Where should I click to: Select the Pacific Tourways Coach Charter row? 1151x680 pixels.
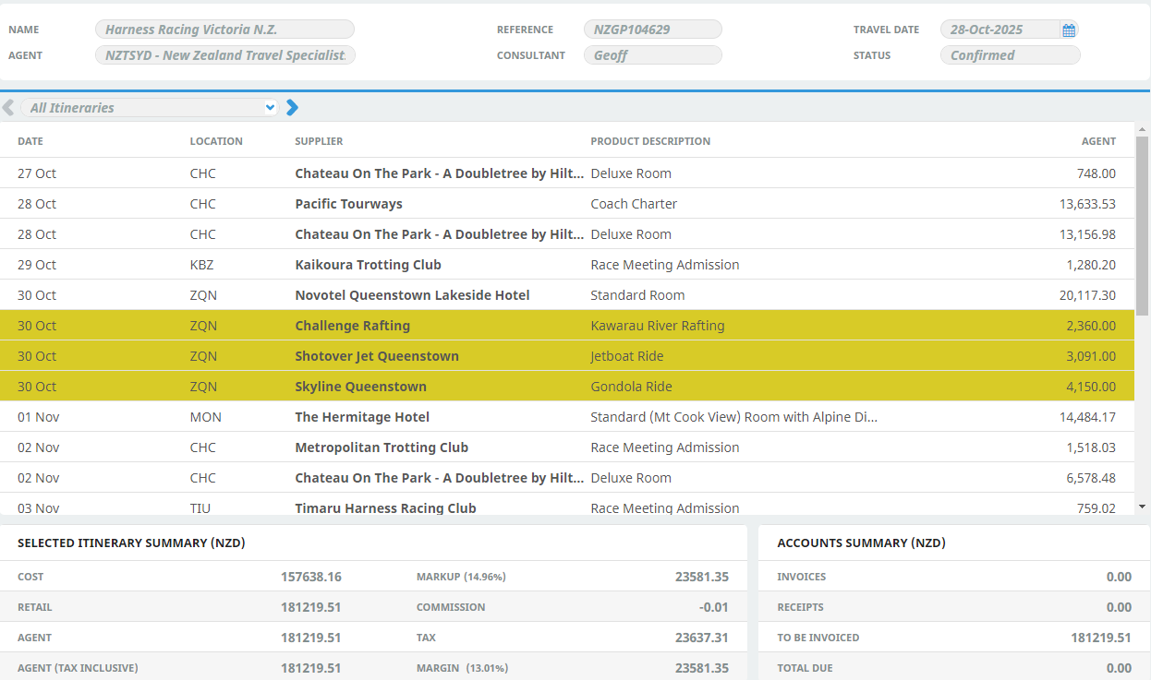click(554, 204)
